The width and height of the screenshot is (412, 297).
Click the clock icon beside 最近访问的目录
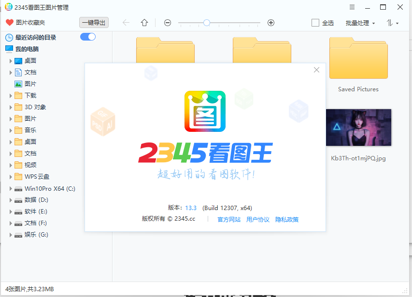8,37
